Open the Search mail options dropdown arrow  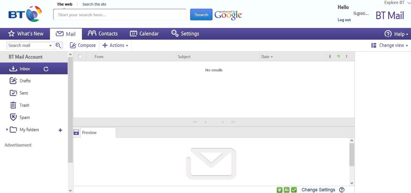click(51, 46)
